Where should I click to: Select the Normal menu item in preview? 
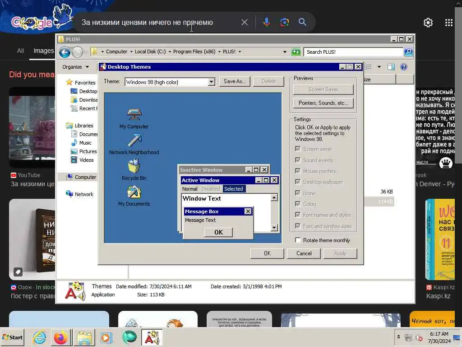pos(190,189)
